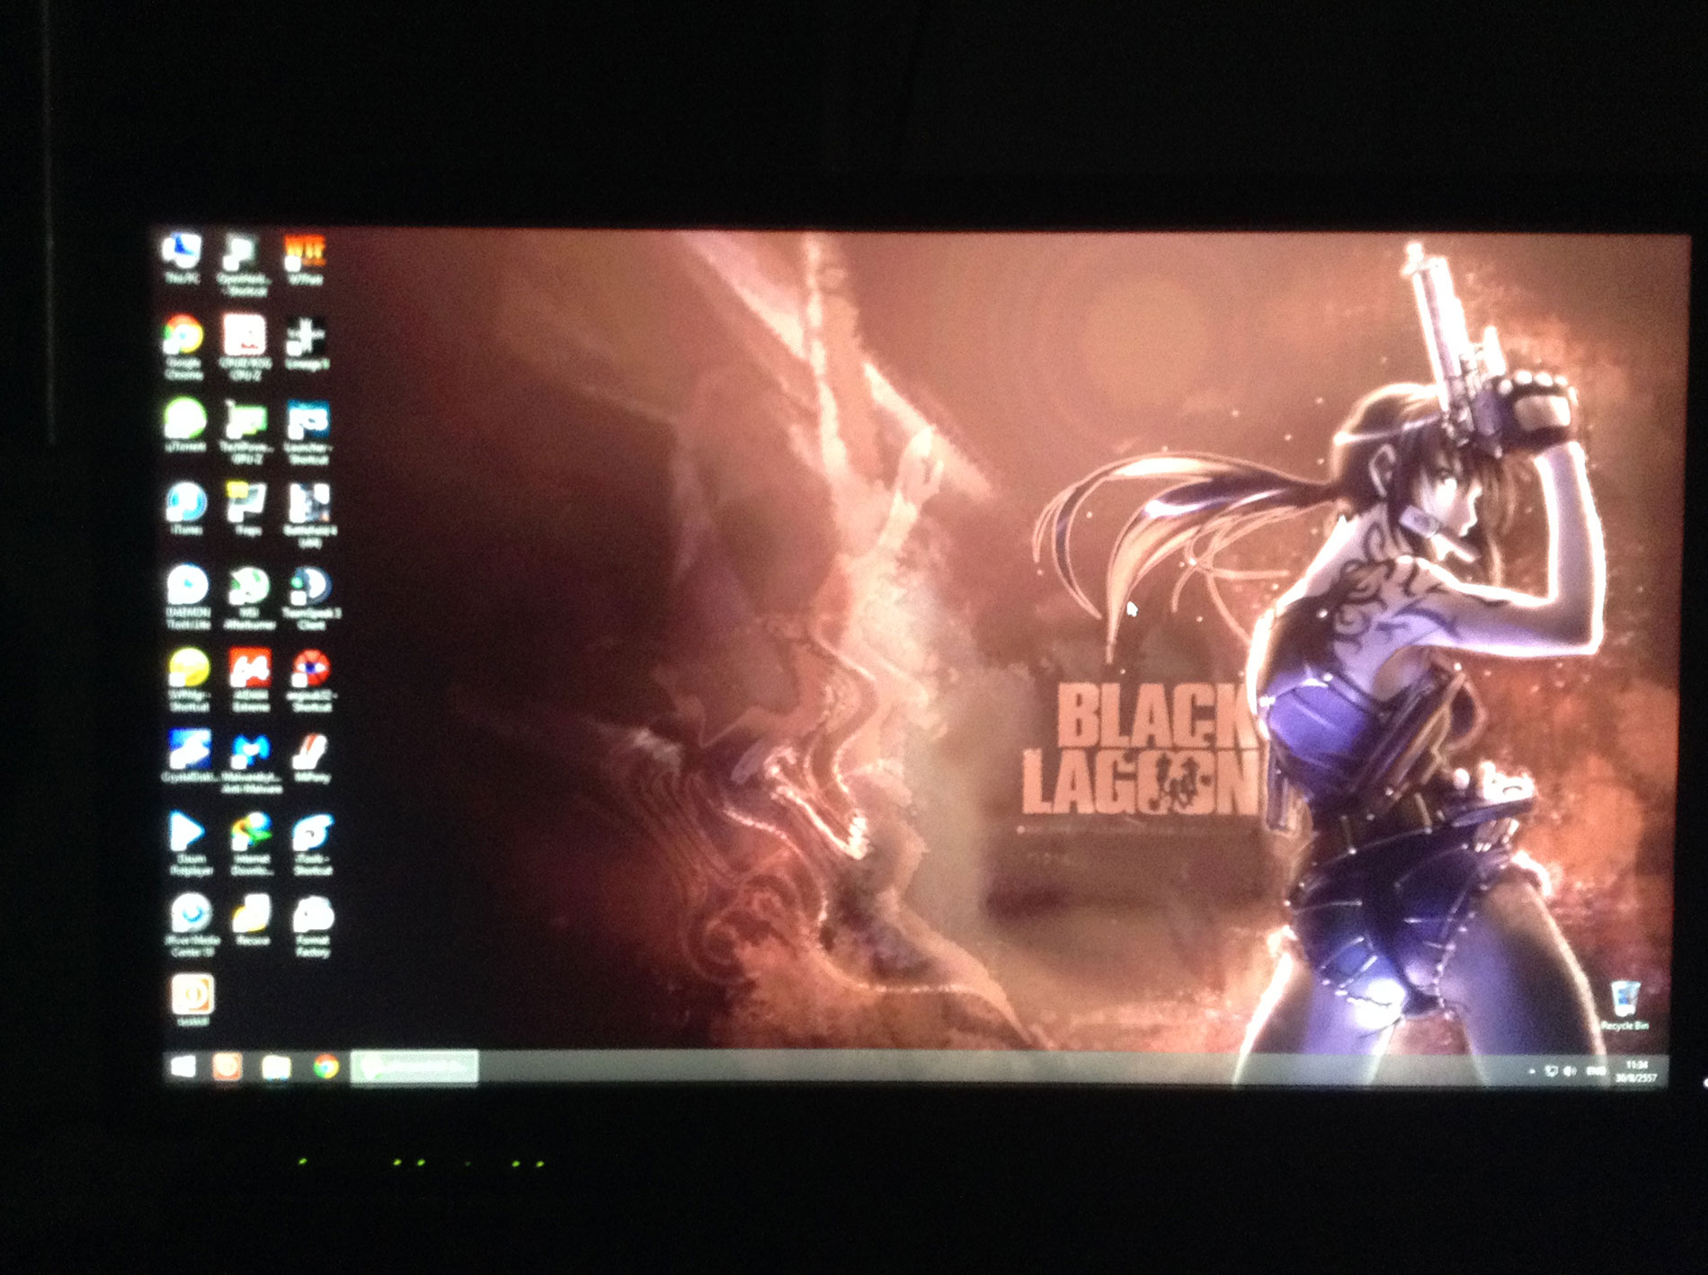Open the TeamSpeak 3 Client icon
Viewport: 1708px width, 1275px height.
[311, 597]
